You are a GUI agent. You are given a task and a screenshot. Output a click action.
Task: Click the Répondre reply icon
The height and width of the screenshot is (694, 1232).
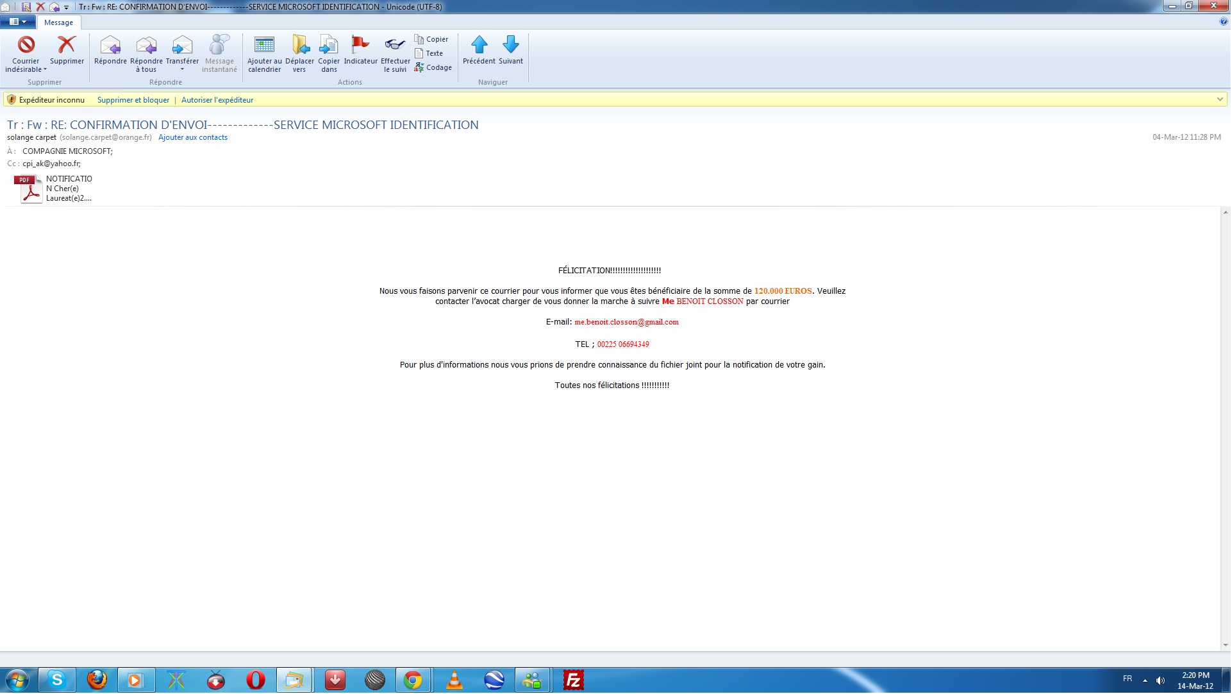point(110,46)
